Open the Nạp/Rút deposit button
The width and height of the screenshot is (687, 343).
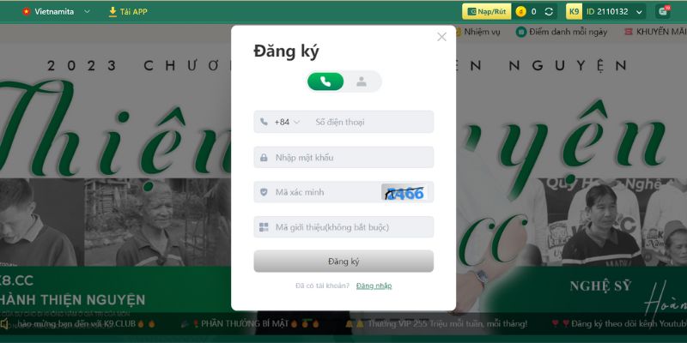tap(486, 12)
